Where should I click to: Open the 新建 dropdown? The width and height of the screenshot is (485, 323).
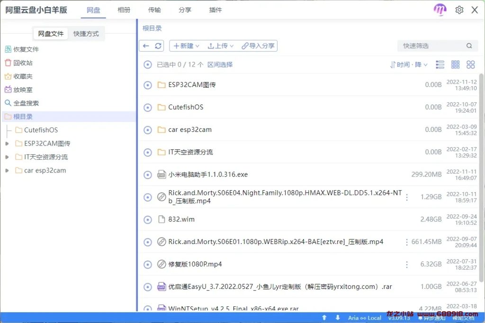click(x=186, y=46)
